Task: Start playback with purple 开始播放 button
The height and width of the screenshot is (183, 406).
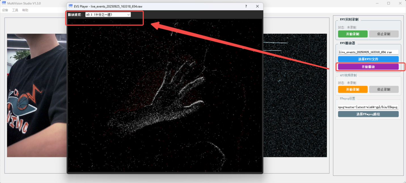Action: pos(368,67)
